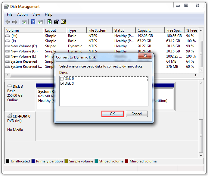Click the Forward arrow toolbar icon
This screenshot has height=176, width=208.
click(14, 22)
